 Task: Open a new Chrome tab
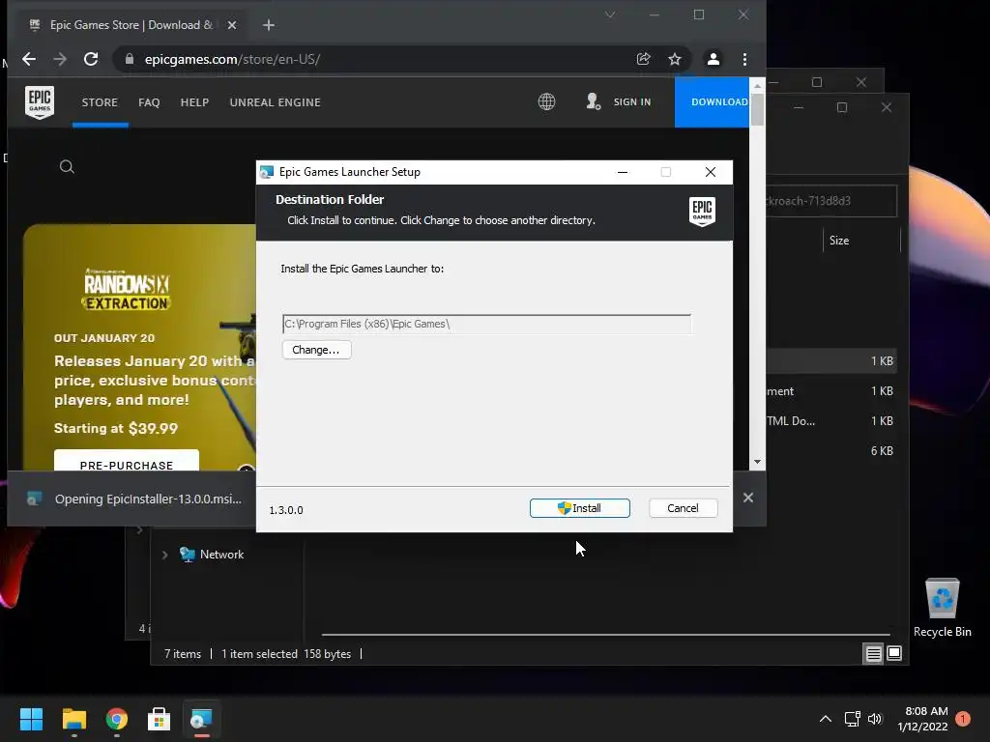269,25
